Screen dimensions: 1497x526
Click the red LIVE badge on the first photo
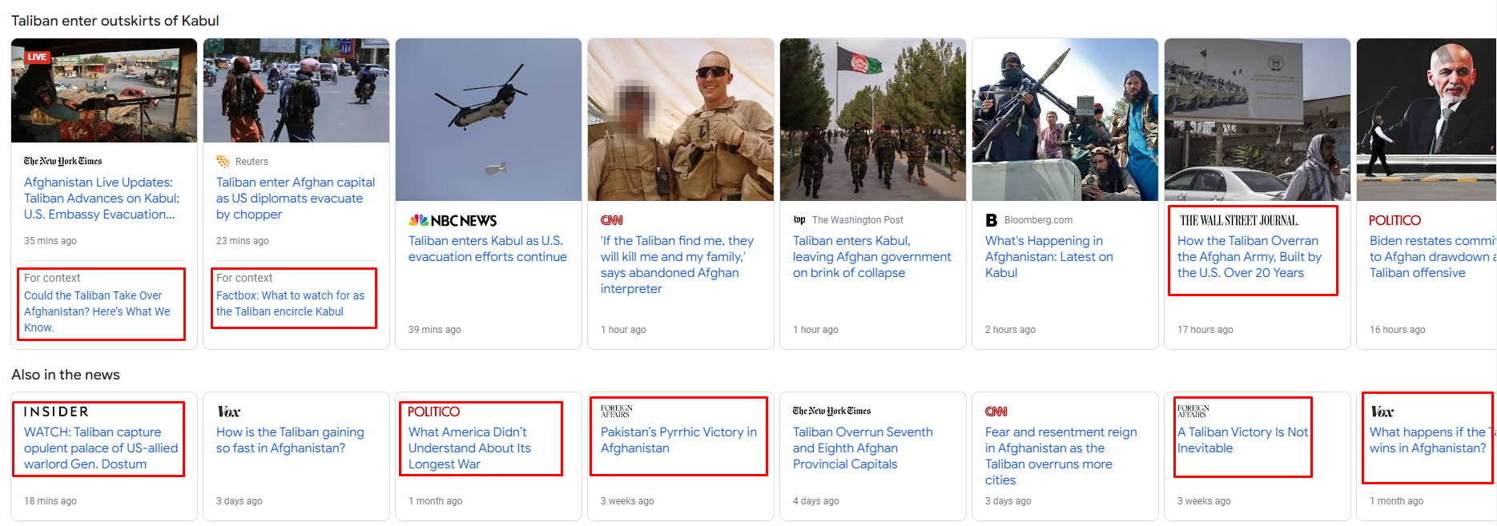(x=37, y=57)
